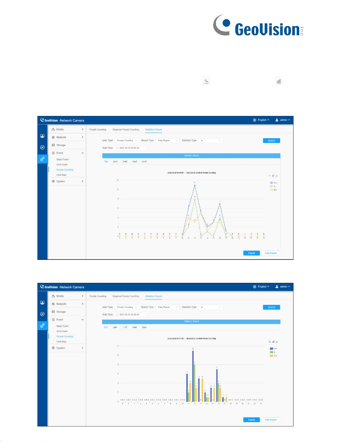
Task: Open live view sidebar icon in the line-chart screenshot
Action: click(x=42, y=136)
